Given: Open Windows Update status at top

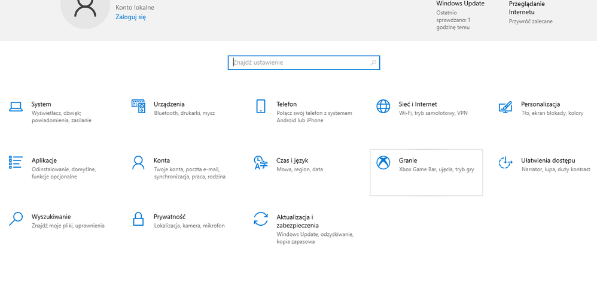Looking at the screenshot, I should pos(460,4).
